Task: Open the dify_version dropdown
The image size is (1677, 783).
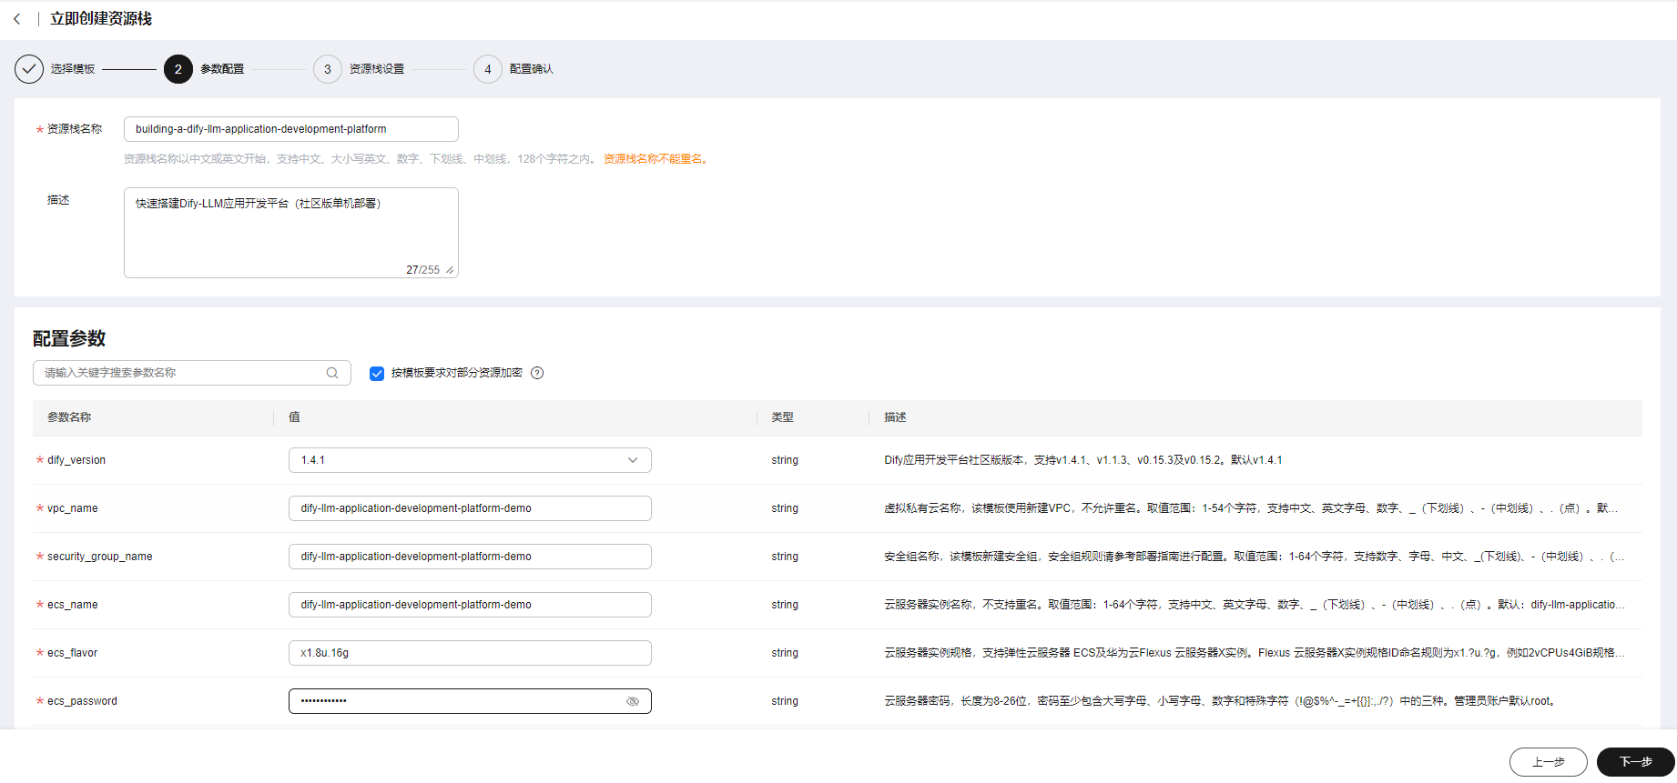Action: point(470,460)
